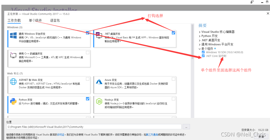Click the 位置 label above the path field
The height and width of the screenshot is (140, 270).
click(x=9, y=122)
